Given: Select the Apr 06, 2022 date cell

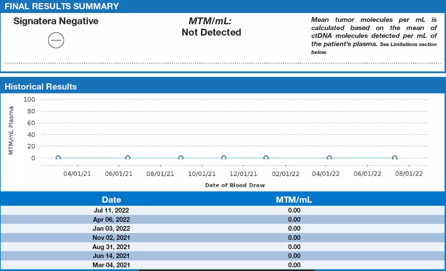Looking at the screenshot, I should 111,219.
